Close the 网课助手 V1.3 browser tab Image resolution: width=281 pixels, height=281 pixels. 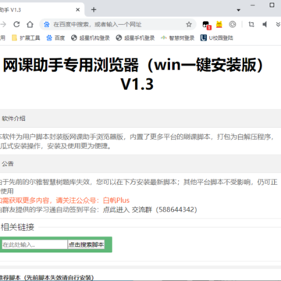coord(78,10)
